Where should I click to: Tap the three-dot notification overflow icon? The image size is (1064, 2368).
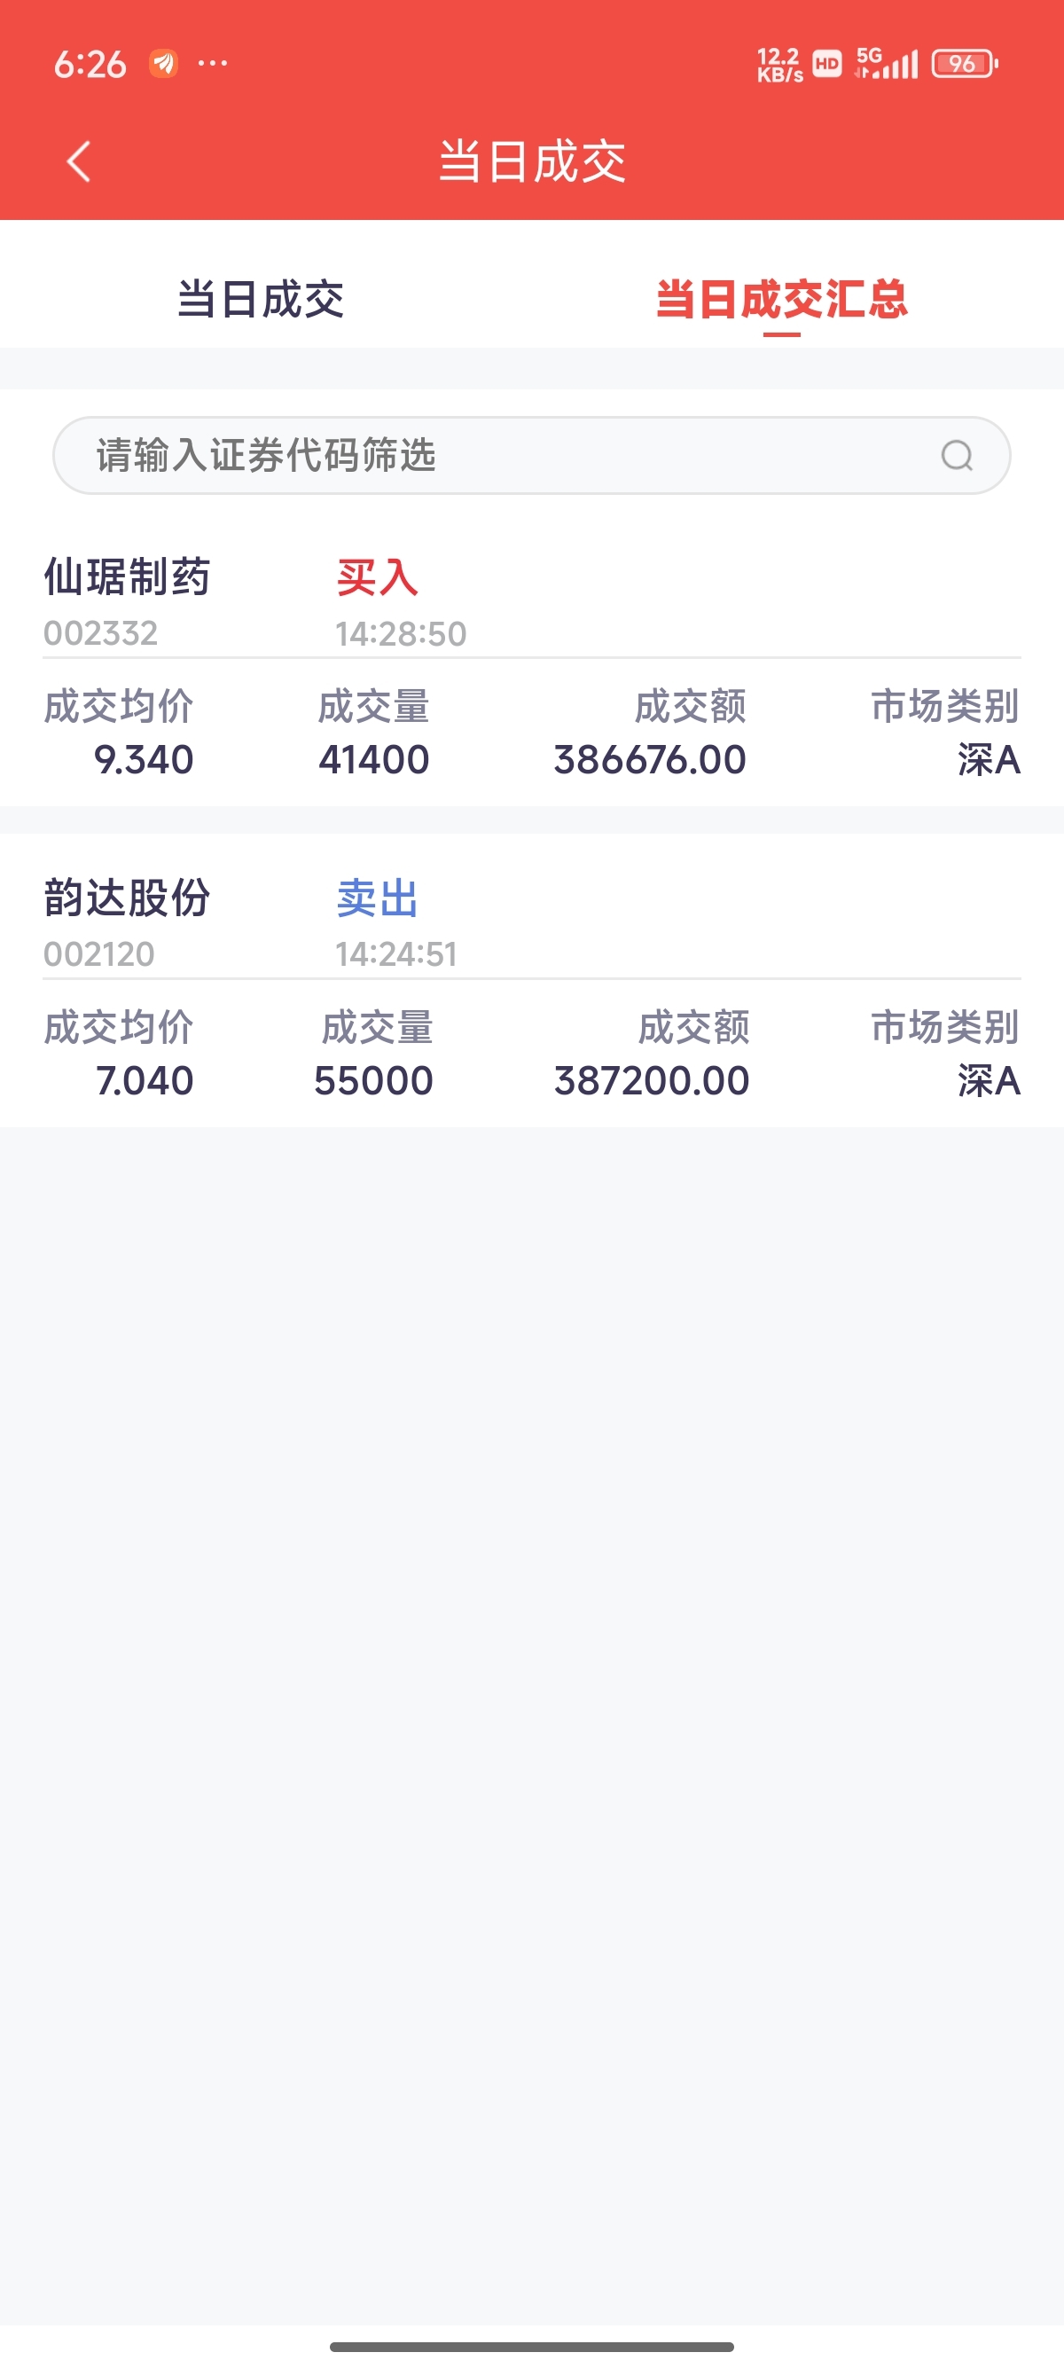point(213,64)
